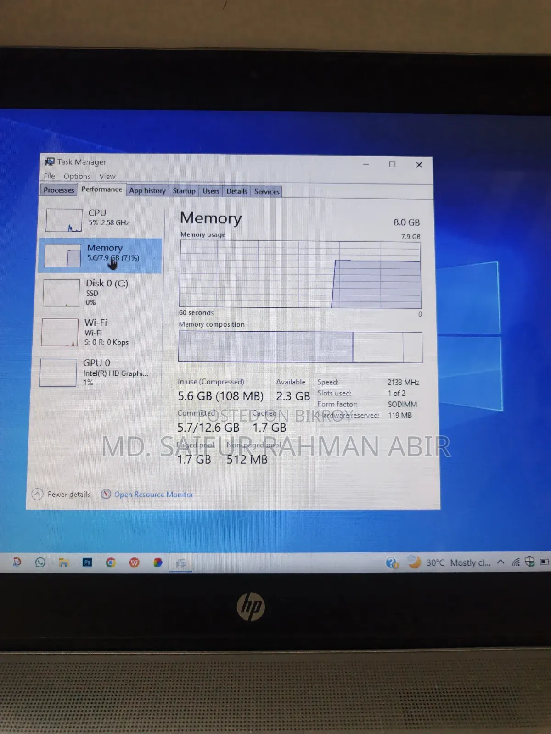
Task: Switch to the Processes tab
Action: 59,190
